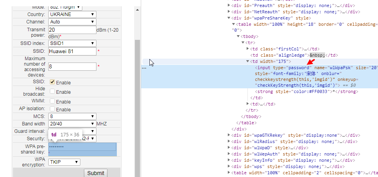Click the SSID field containing Huawei 81
Image resolution: width=378 pixels, height=177 pixels.
(x=72, y=52)
